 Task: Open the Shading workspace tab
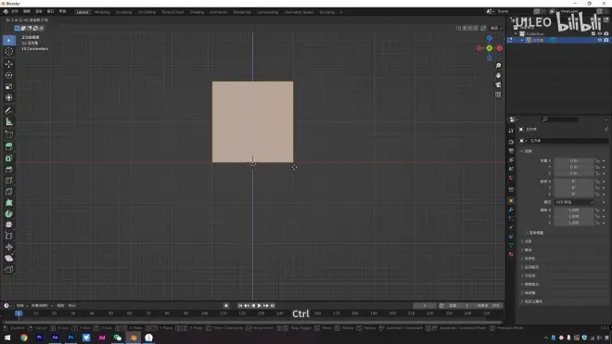pyautogui.click(x=197, y=12)
